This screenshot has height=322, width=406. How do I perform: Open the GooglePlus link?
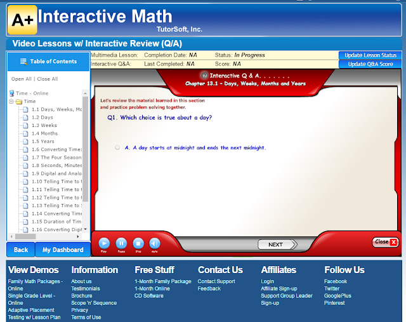pyautogui.click(x=337, y=296)
